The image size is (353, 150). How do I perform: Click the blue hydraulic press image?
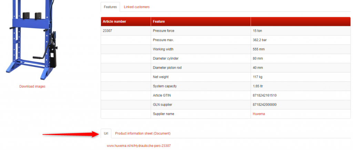[30, 38]
